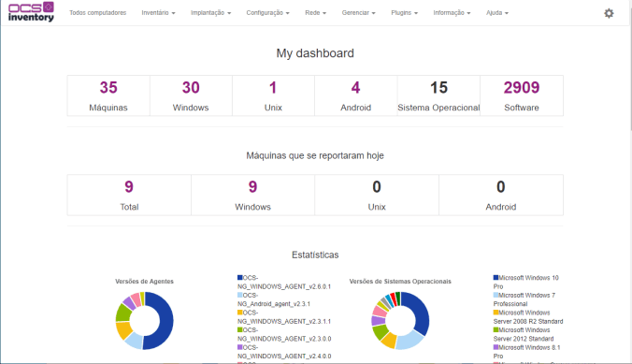
Task: Click the OCS Inventory logo
Action: (31, 12)
